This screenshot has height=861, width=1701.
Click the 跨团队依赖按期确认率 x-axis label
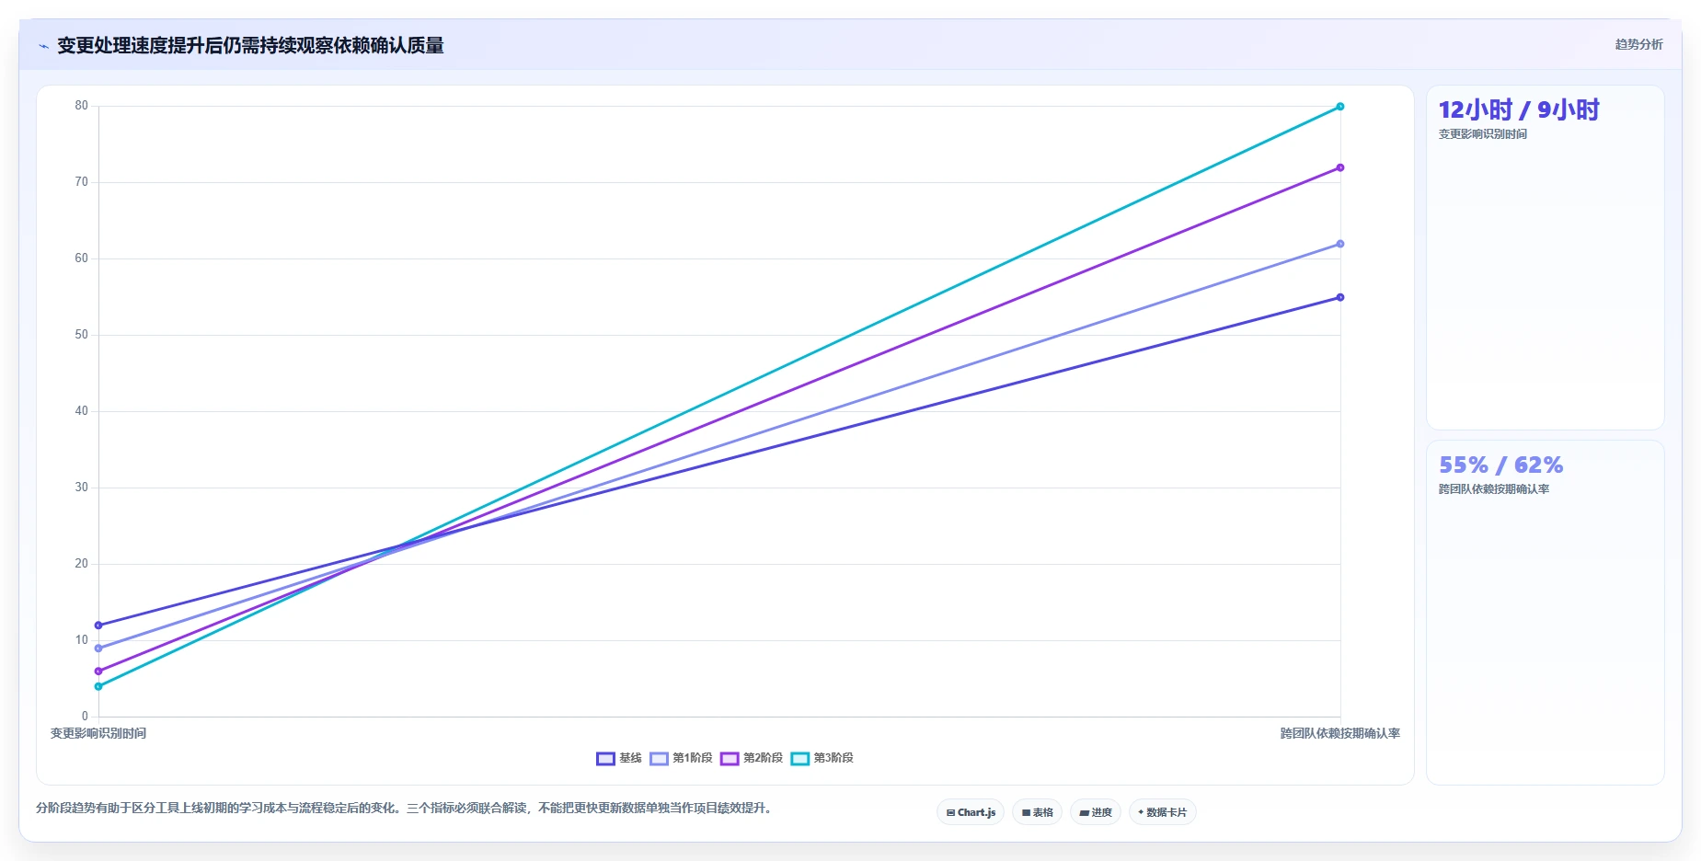coord(1340,733)
